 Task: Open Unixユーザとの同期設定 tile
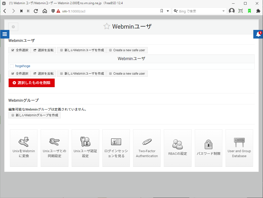point(54,148)
